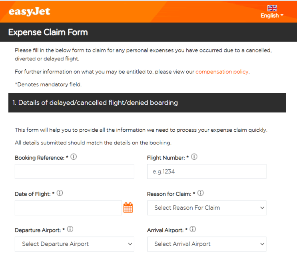Click the easyJet logo

[x=30, y=11]
